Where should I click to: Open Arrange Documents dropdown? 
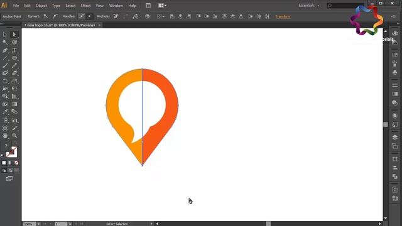coord(162,6)
